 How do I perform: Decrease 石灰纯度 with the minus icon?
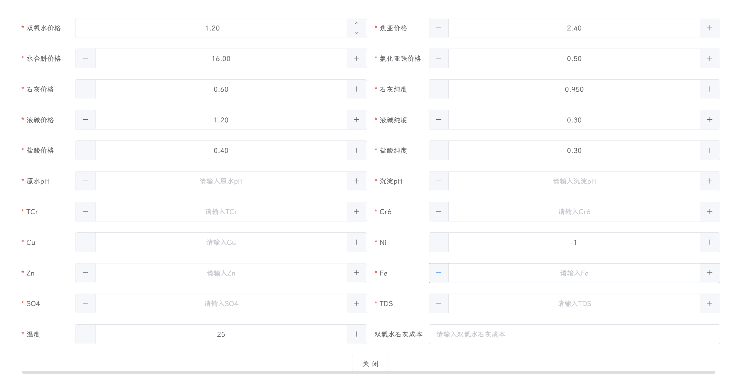click(438, 89)
